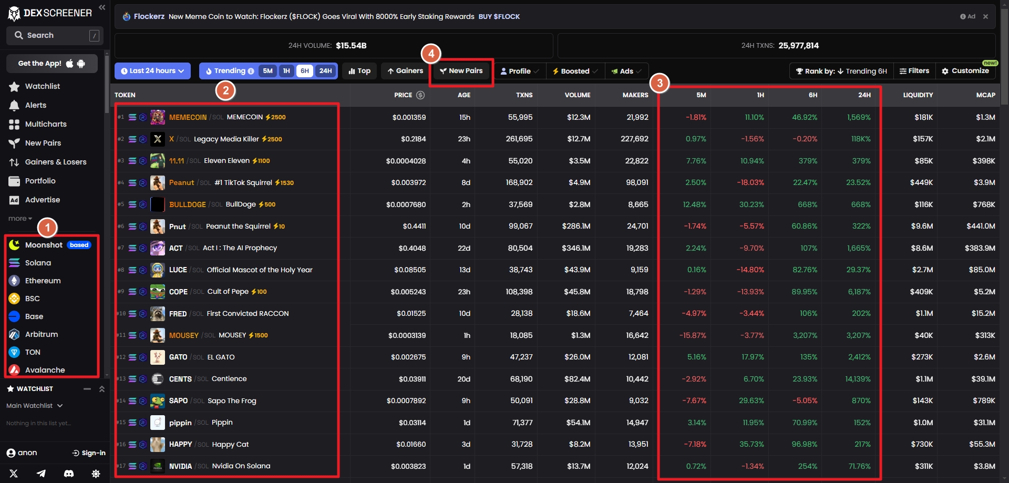Open Watchlist star icon in sidebar

pos(14,86)
